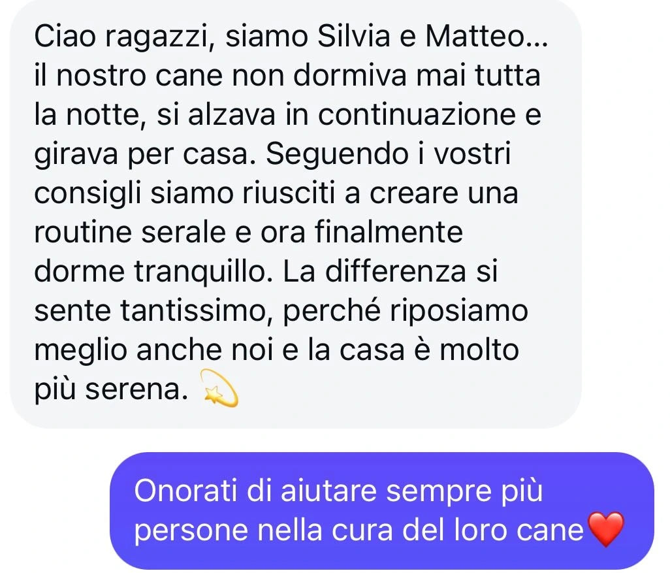Select the gray received message bubble
The height and width of the screenshot is (573, 670).
coord(296,214)
